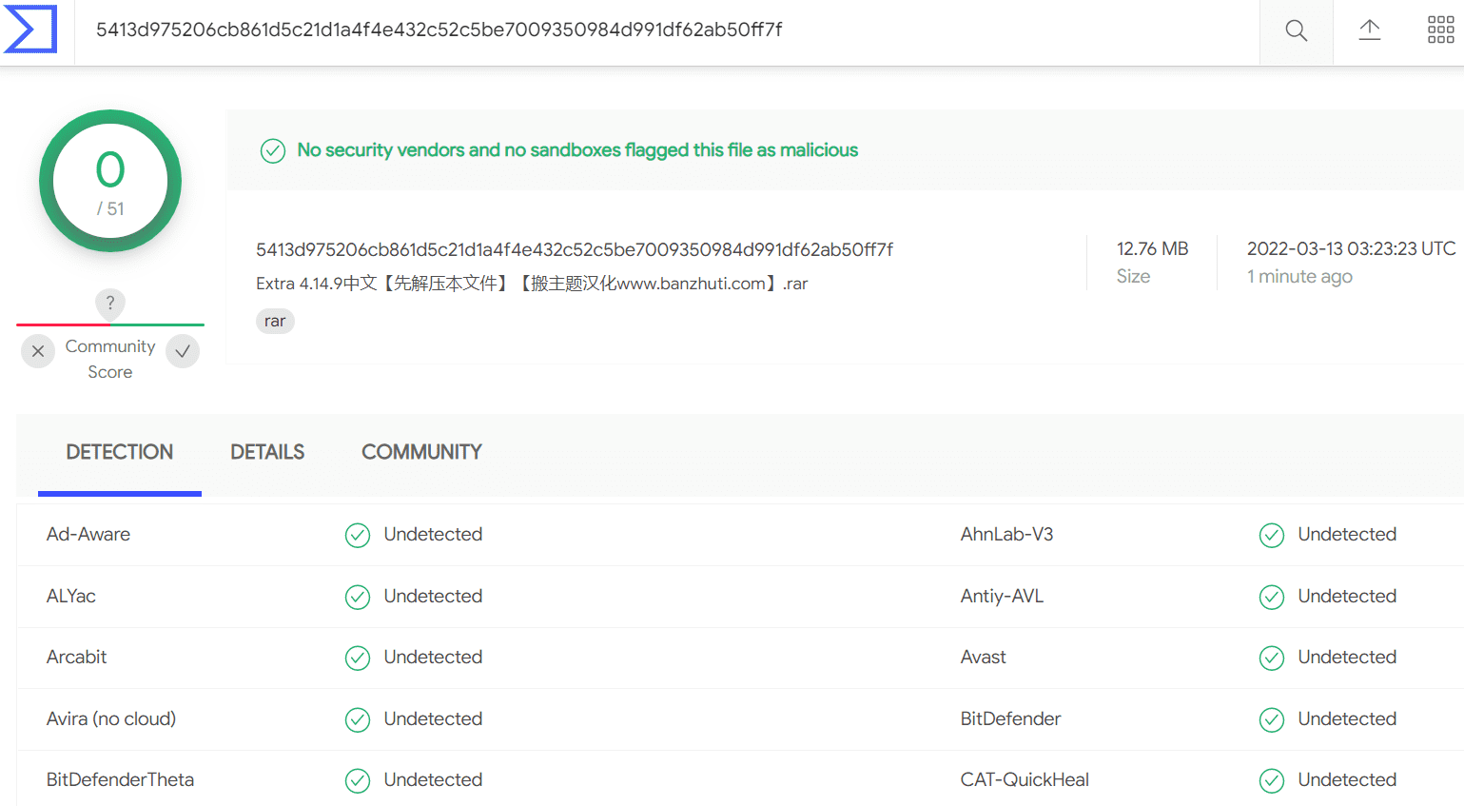This screenshot has height=806, width=1464.
Task: Select the DETECTION tab
Action: coord(120,452)
